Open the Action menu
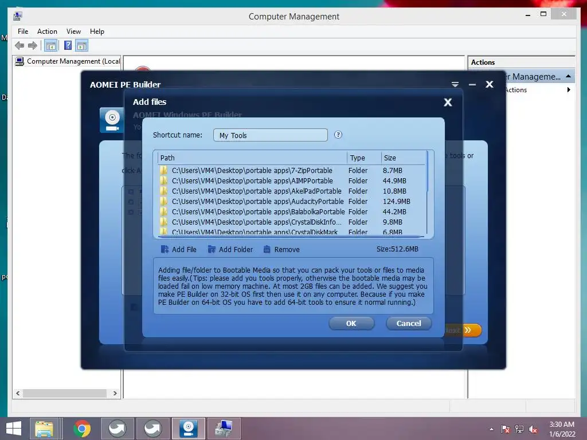 pyautogui.click(x=47, y=32)
